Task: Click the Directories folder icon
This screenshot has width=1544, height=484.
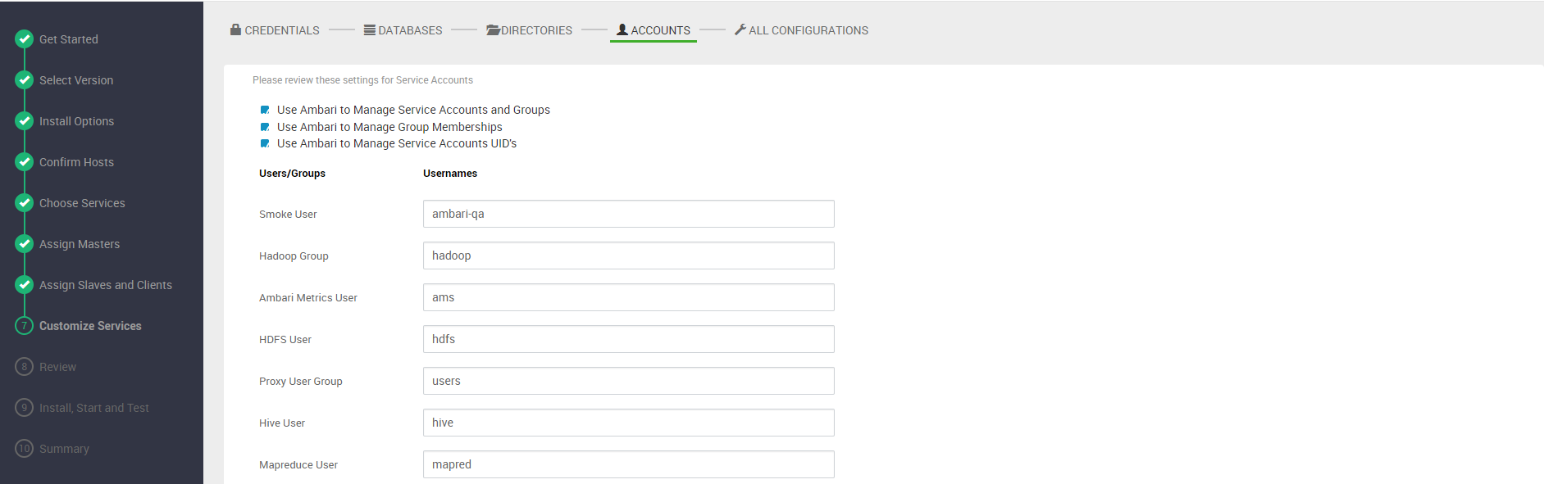Action: pos(494,30)
